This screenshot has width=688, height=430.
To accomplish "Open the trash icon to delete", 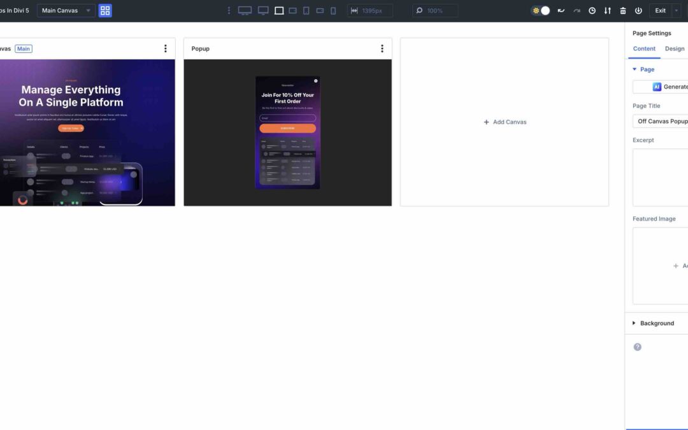I will tap(623, 10).
